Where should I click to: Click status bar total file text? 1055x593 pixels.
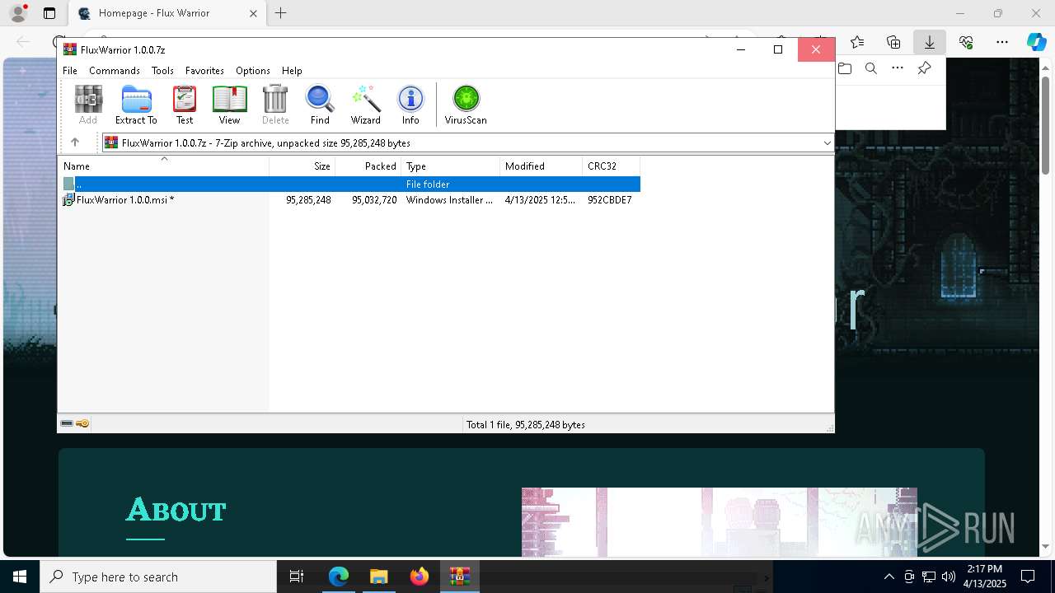526,425
